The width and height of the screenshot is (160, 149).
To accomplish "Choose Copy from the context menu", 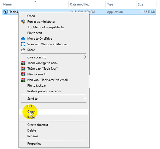I will (x=31, y=112).
